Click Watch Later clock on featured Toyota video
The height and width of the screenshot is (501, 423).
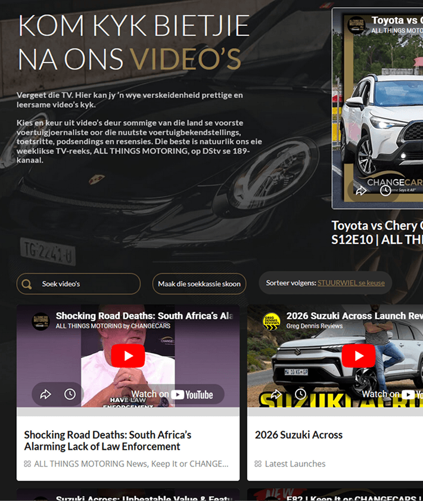[x=385, y=191]
